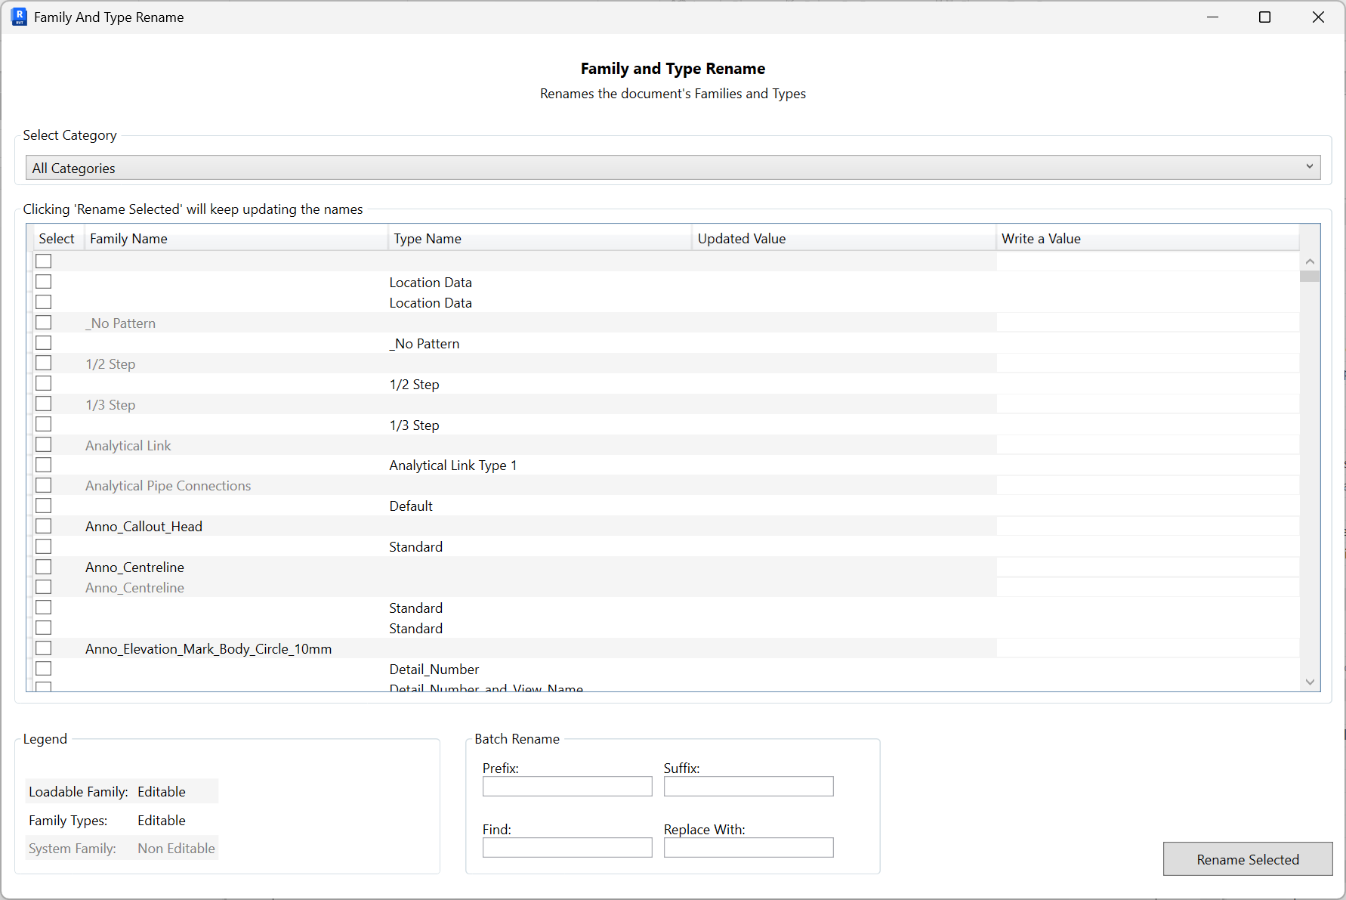Check the Anno_Callout_Head row
Viewport: 1346px width, 900px height.
pos(43,525)
